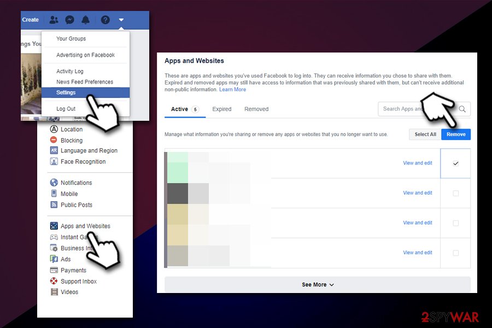The height and width of the screenshot is (328, 492).
Task: Click the Public Posts feed icon
Action: [54, 204]
